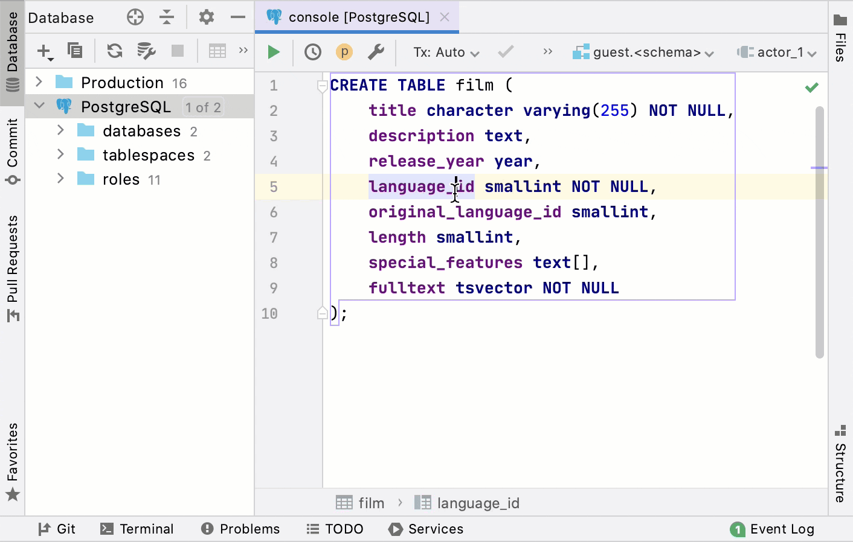Click the duplicate data source icon
This screenshot has width=853, height=542.
point(75,51)
